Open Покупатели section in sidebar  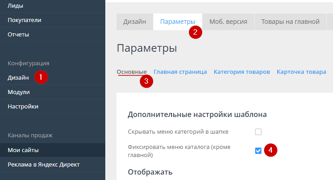click(x=24, y=20)
